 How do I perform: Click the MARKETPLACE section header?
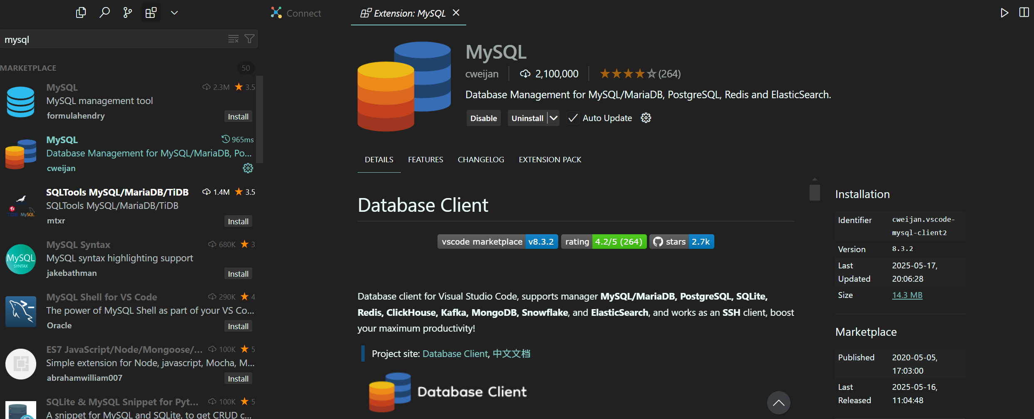28,68
